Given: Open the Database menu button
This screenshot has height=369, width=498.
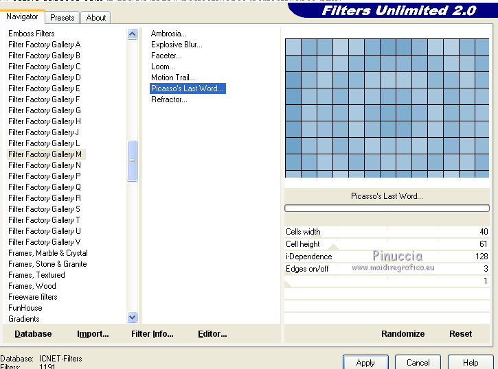Looking at the screenshot, I should click(33, 334).
